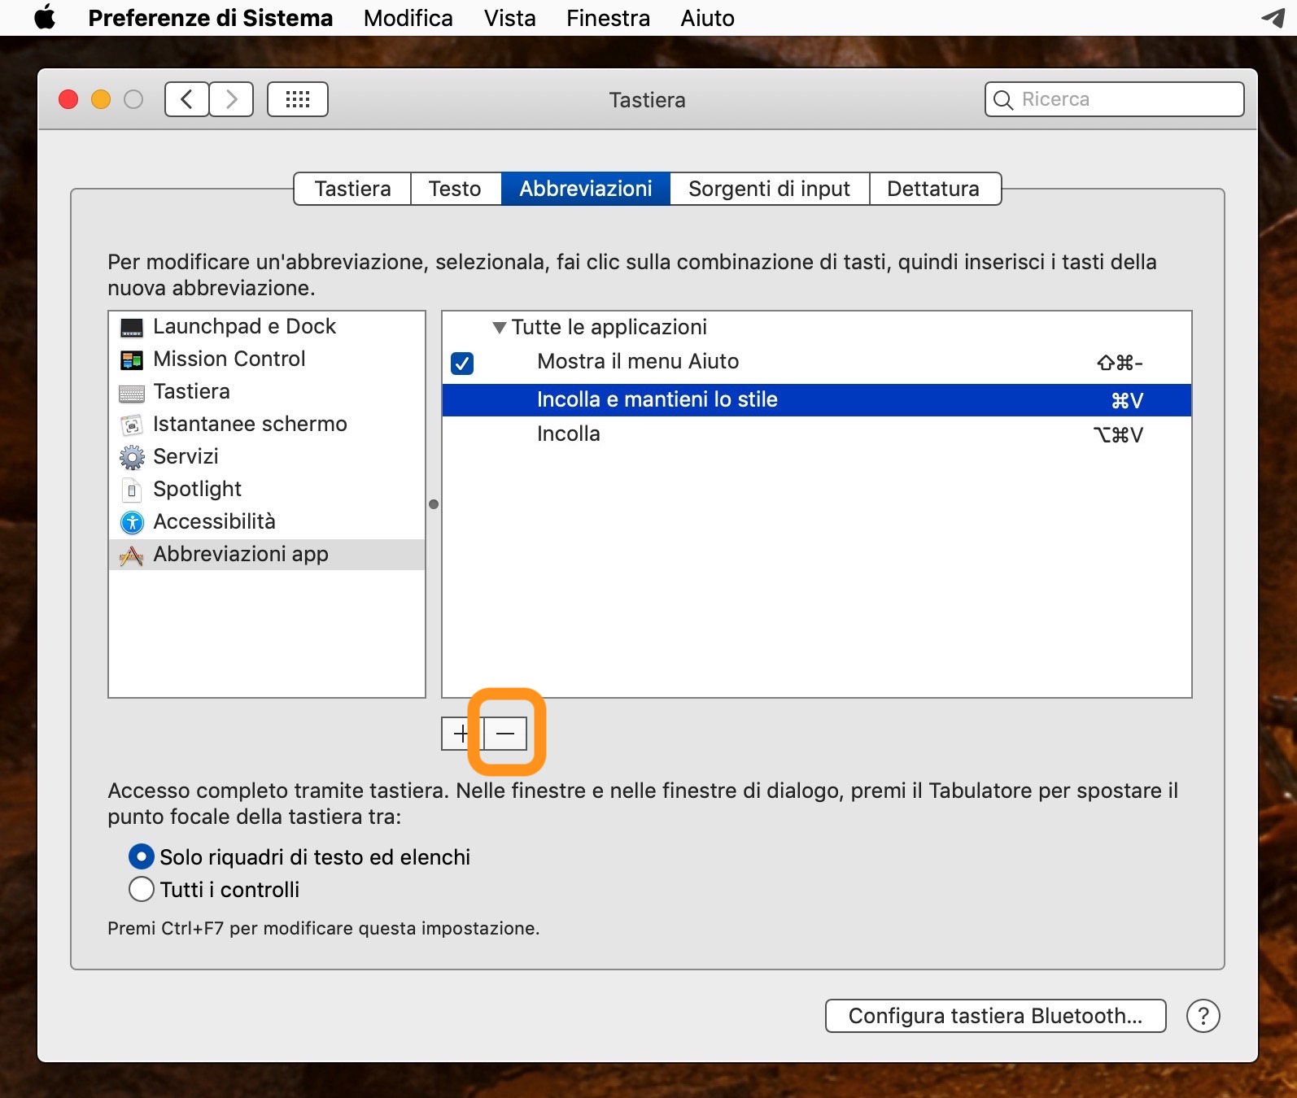The image size is (1297, 1098).
Task: Switch to the Sorgenti di input tab
Action: coord(770,189)
